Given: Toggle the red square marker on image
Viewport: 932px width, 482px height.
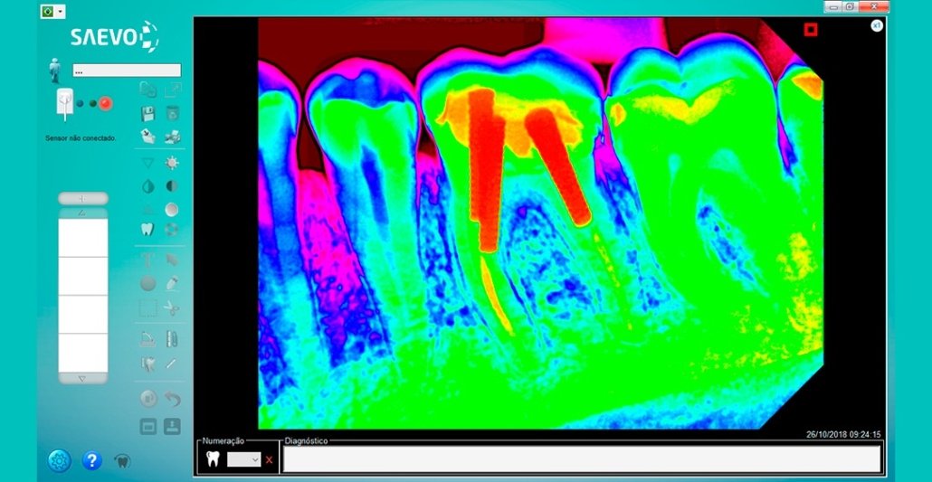Looking at the screenshot, I should click(810, 30).
